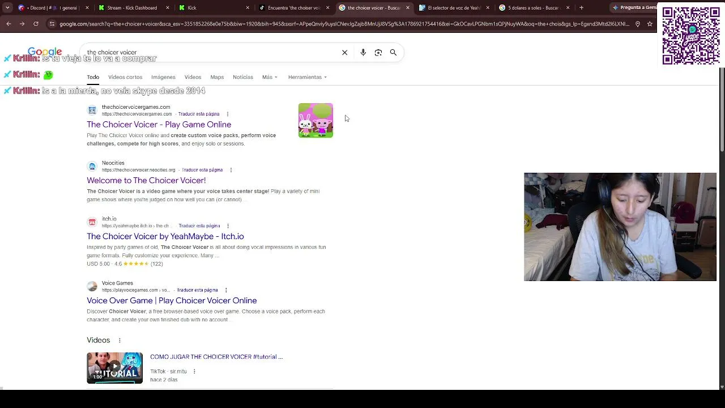Click the pink bunny game thumbnail
This screenshot has height=408, width=725.
315,120
